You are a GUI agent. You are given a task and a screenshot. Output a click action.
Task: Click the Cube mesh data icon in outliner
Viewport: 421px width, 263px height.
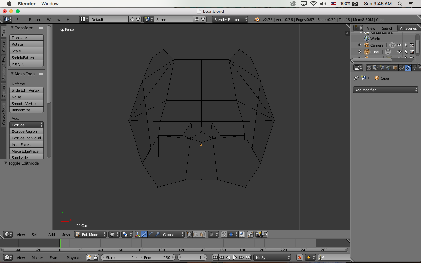pyautogui.click(x=388, y=52)
